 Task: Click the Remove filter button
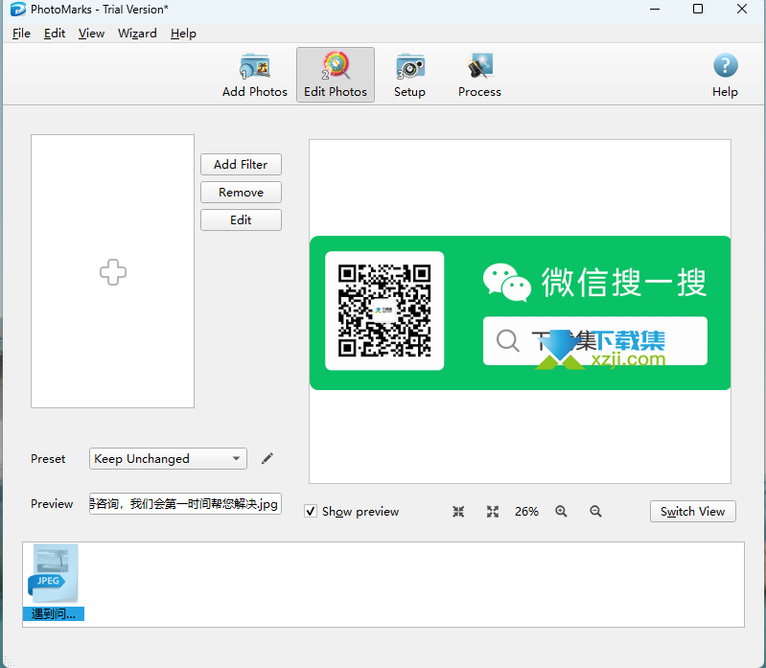pyautogui.click(x=241, y=193)
